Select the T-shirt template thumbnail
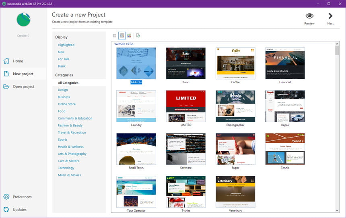This screenshot has width=346, height=218. coord(186,192)
